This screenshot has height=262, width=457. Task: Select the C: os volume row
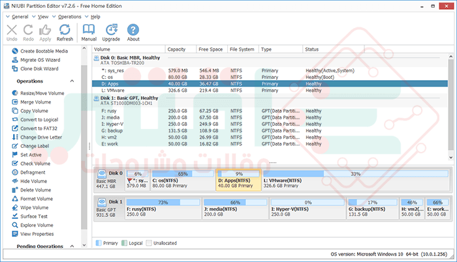click(270, 77)
